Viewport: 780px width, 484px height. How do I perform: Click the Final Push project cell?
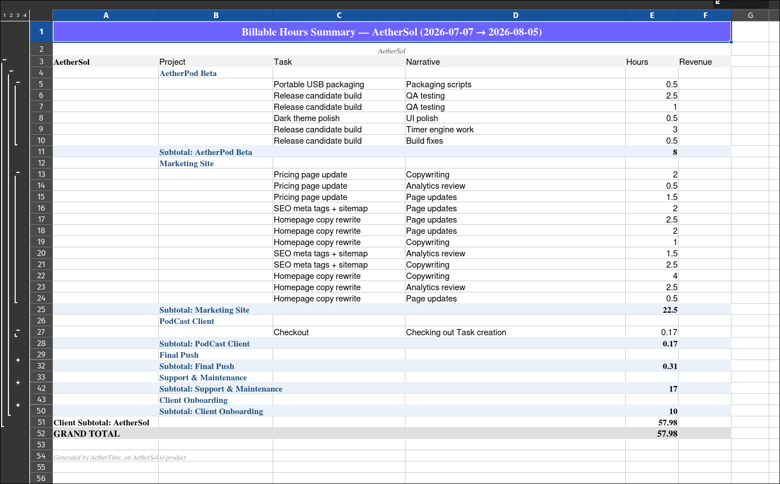tap(216, 355)
